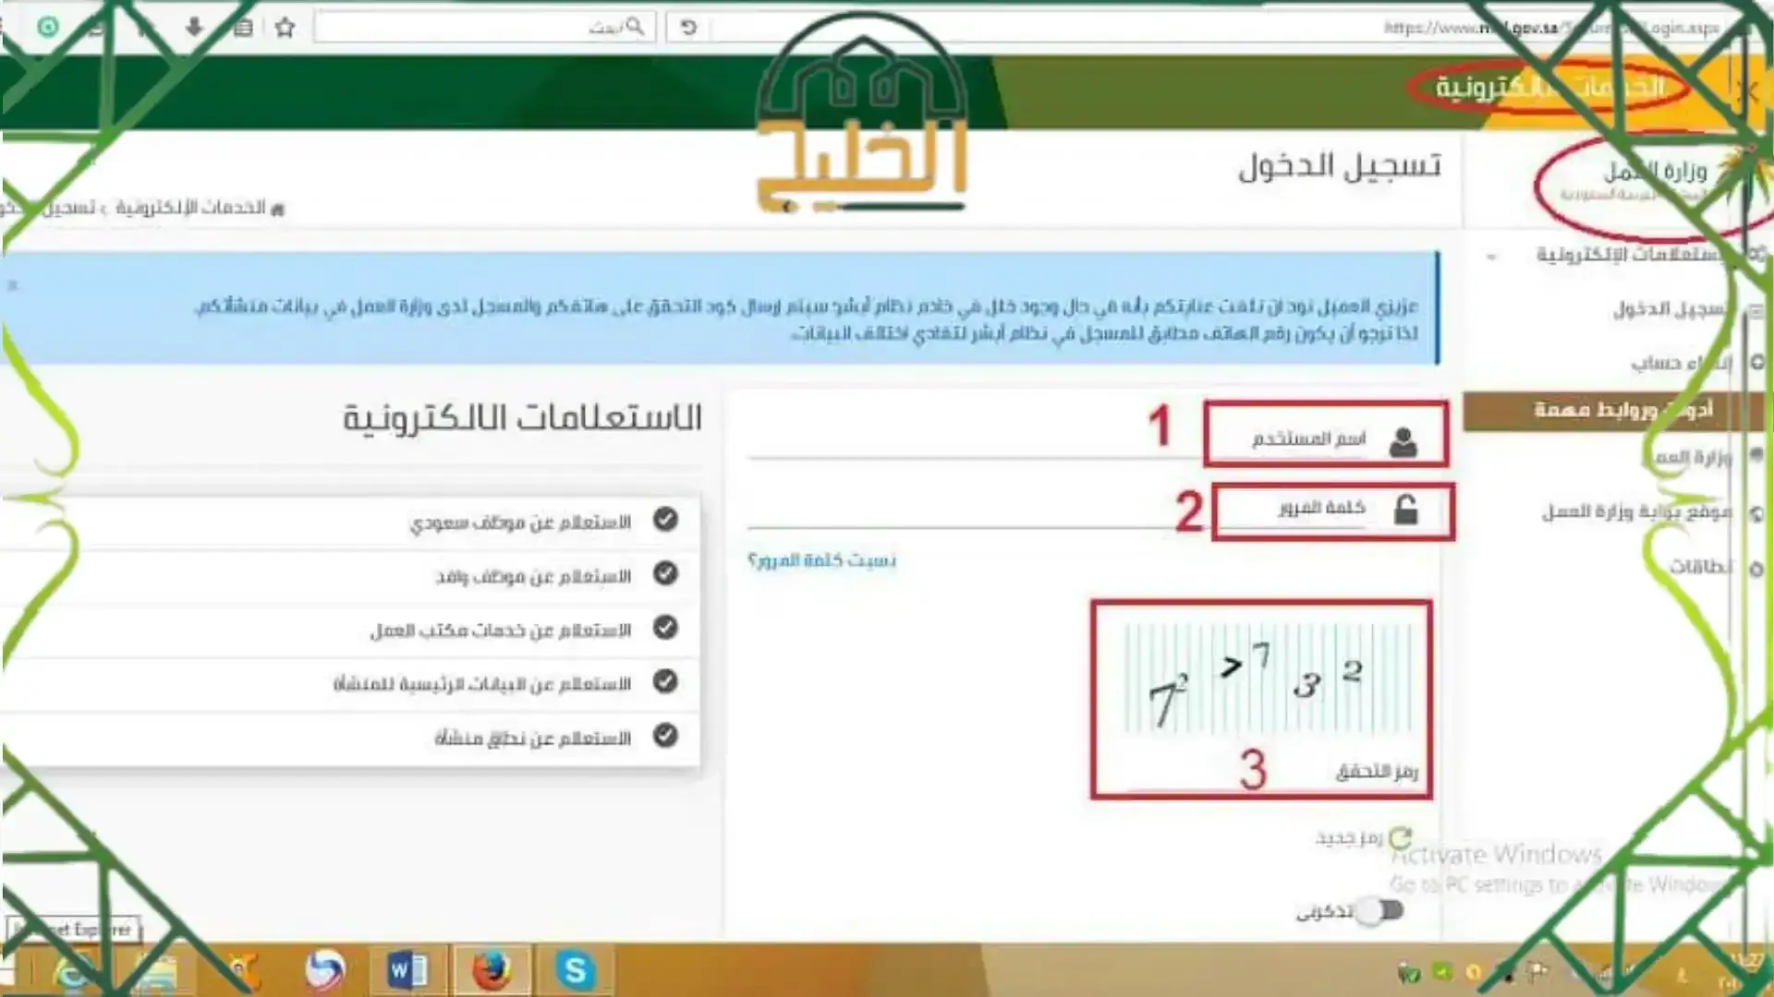Open Microsoft Word from the taskbar
The image size is (1774, 997).
click(407, 970)
